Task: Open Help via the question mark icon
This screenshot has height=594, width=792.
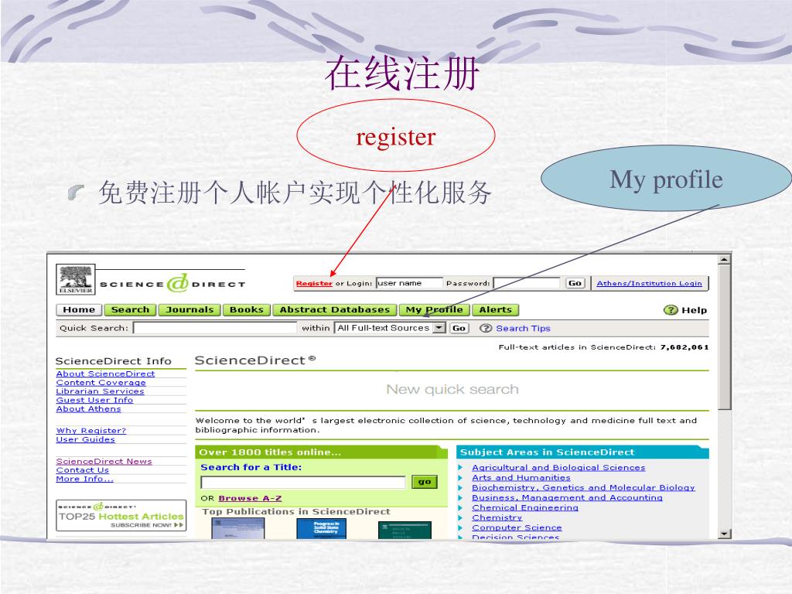Action: (671, 310)
